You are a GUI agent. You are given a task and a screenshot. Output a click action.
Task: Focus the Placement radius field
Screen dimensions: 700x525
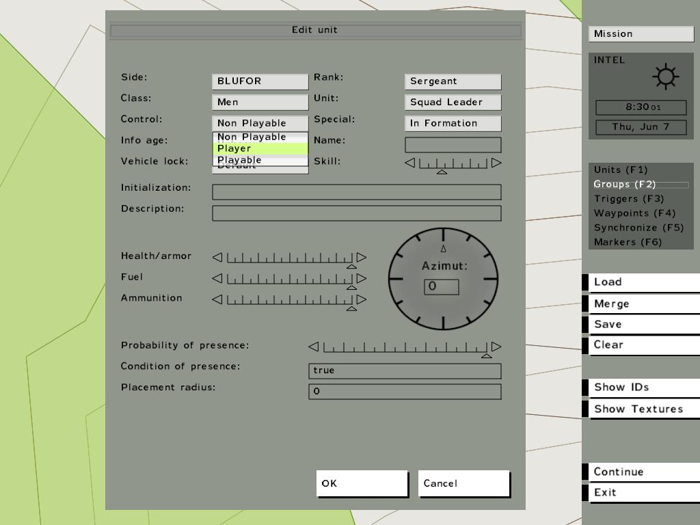[x=405, y=392]
